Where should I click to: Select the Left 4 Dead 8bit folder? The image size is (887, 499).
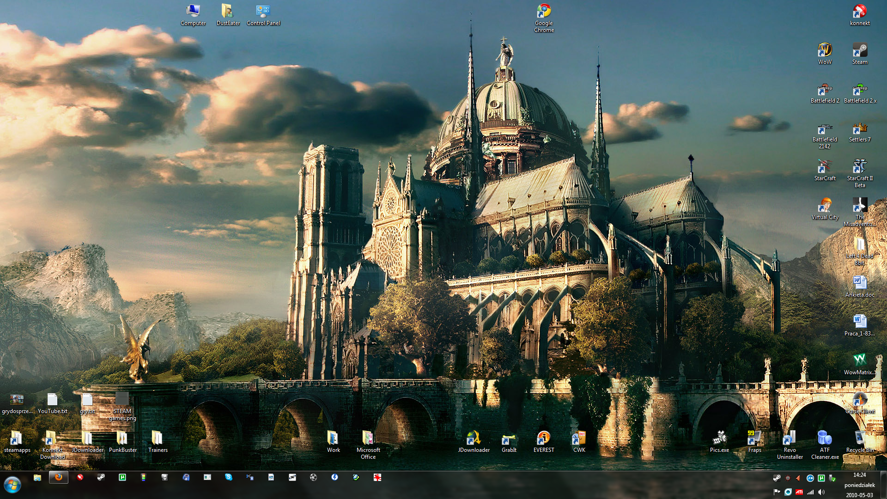pyautogui.click(x=860, y=251)
